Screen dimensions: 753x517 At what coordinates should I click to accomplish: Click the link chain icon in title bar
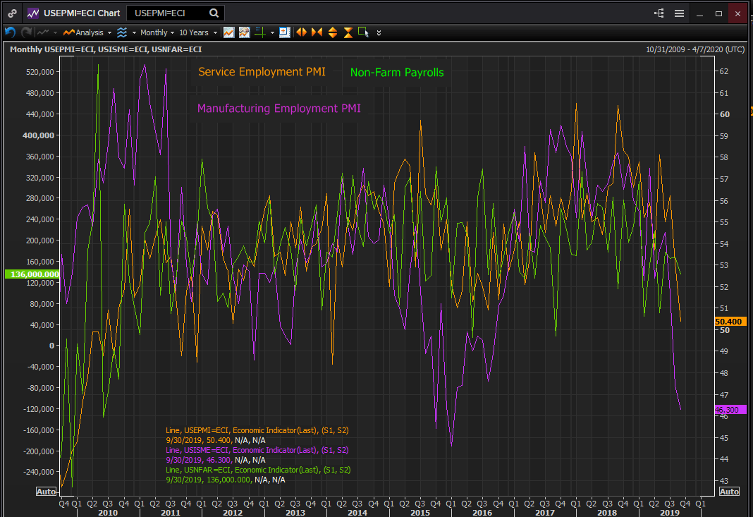pos(12,13)
